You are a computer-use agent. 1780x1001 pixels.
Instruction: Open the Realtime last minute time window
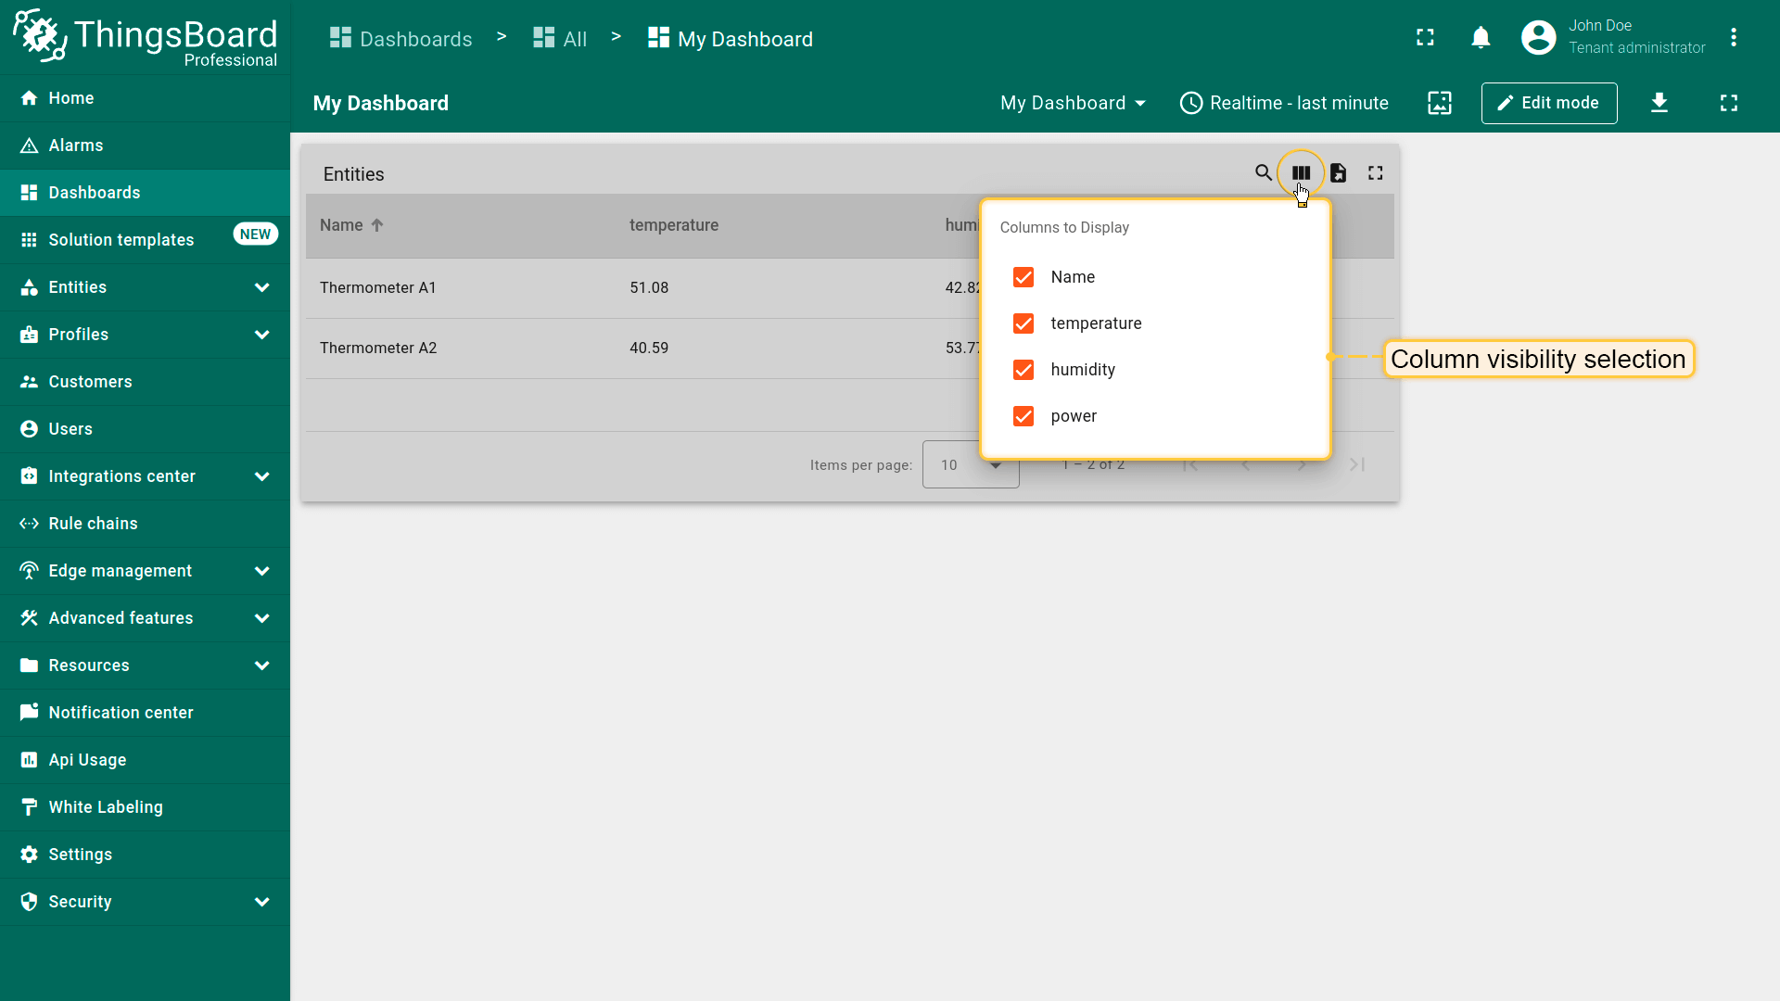click(x=1284, y=103)
